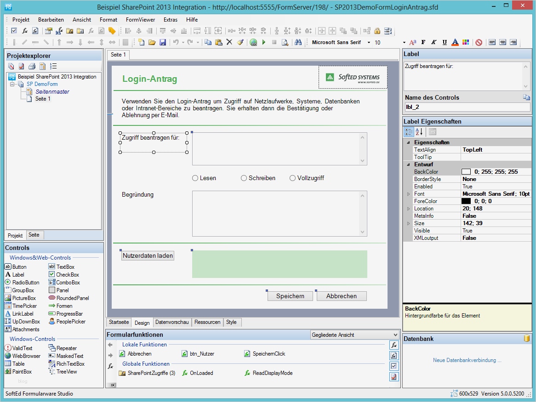
Task: Click the green play preview icon
Action: coord(264,42)
